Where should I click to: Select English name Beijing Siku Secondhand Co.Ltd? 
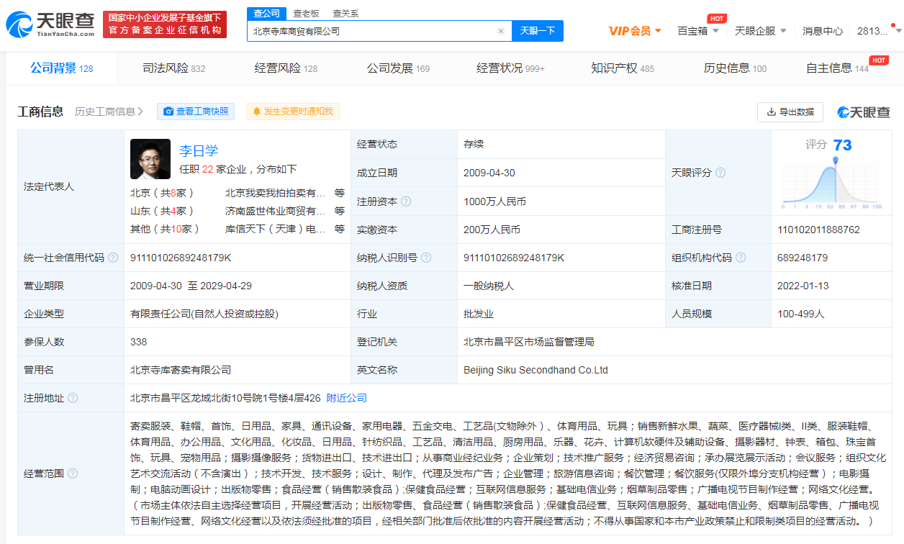point(536,370)
